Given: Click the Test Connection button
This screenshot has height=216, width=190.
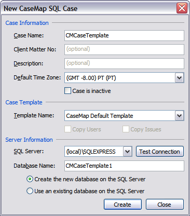Looking at the screenshot, I should click(x=160, y=152).
